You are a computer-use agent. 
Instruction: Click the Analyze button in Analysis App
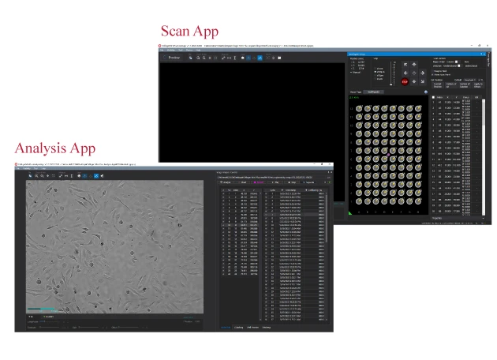(x=226, y=182)
